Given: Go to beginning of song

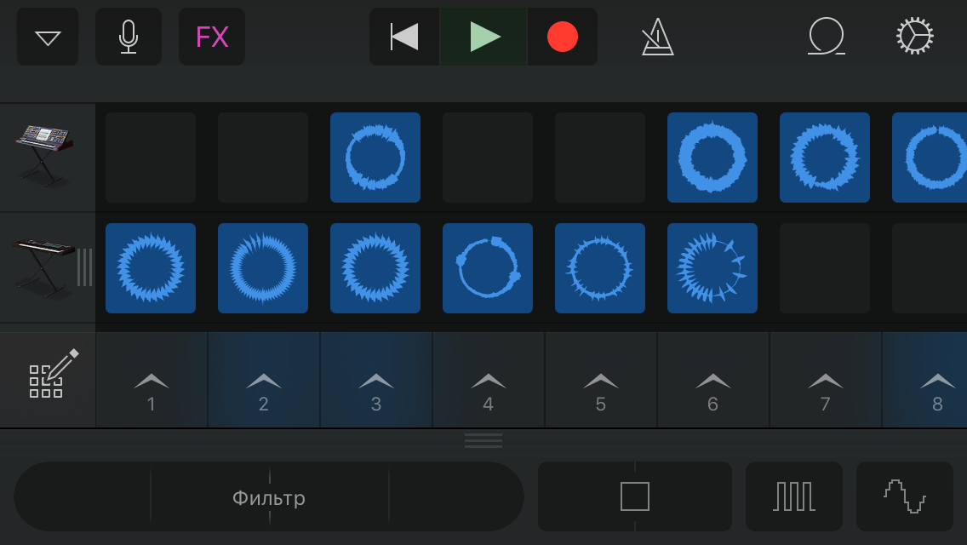Looking at the screenshot, I should (404, 37).
